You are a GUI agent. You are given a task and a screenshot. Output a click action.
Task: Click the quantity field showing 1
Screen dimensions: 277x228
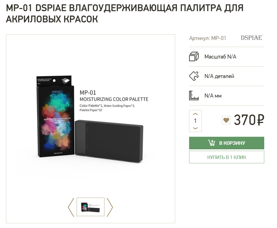tap(195, 121)
